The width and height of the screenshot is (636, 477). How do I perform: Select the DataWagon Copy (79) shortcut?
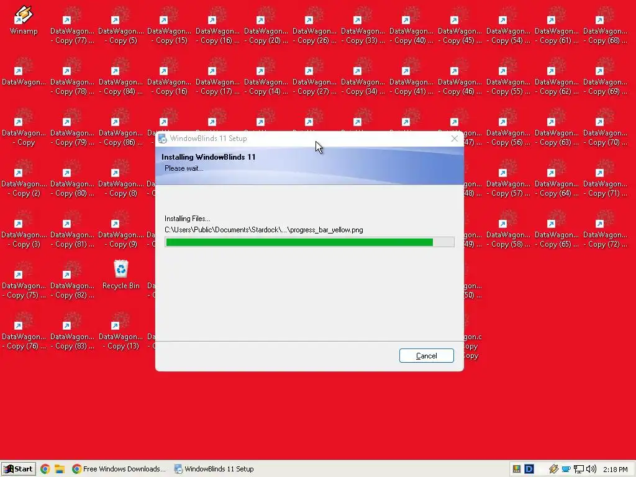(72, 128)
